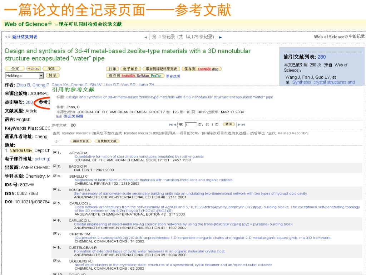
Task: Click the 全文 full text button
Action: coord(15,68)
